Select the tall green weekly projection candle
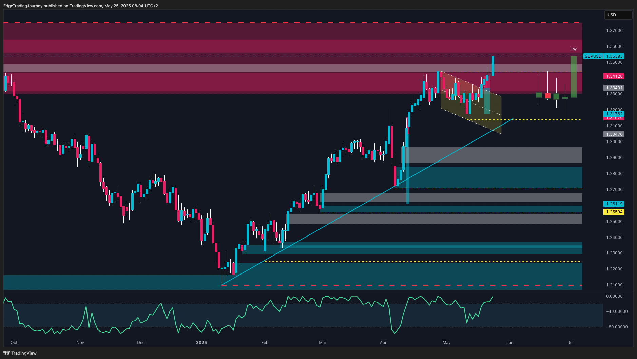Image resolution: width=637 pixels, height=359 pixels. pos(574,77)
